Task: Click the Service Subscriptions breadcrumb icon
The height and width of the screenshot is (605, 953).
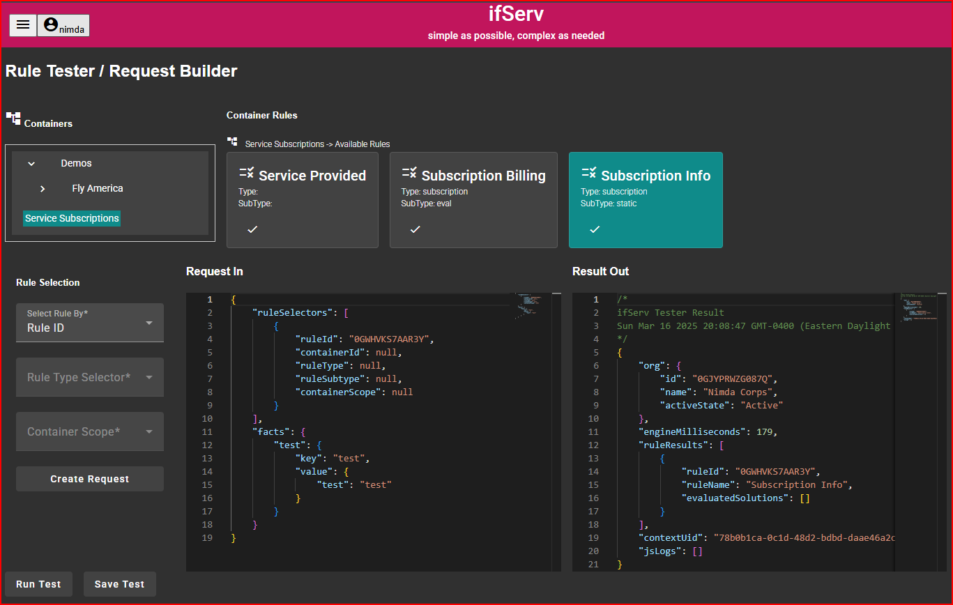Action: point(232,141)
